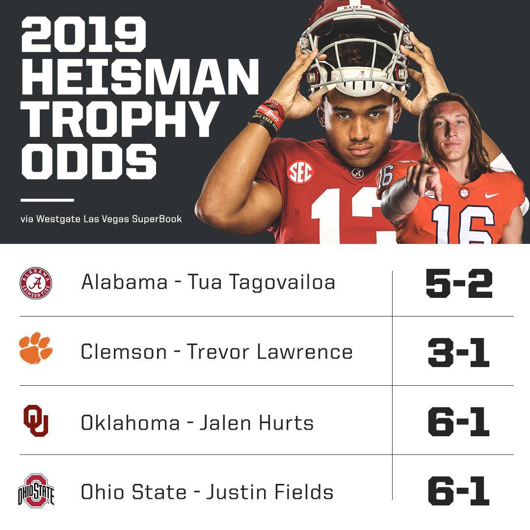Select the Clemson - Trevor Lawrence row text

point(217,351)
